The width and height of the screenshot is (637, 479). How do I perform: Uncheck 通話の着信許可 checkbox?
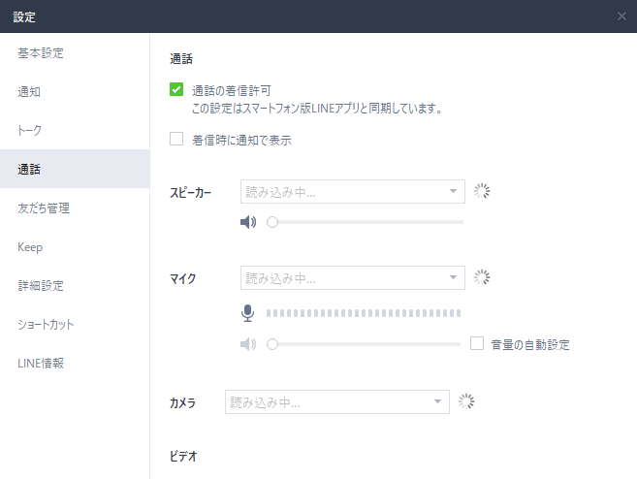[176, 89]
